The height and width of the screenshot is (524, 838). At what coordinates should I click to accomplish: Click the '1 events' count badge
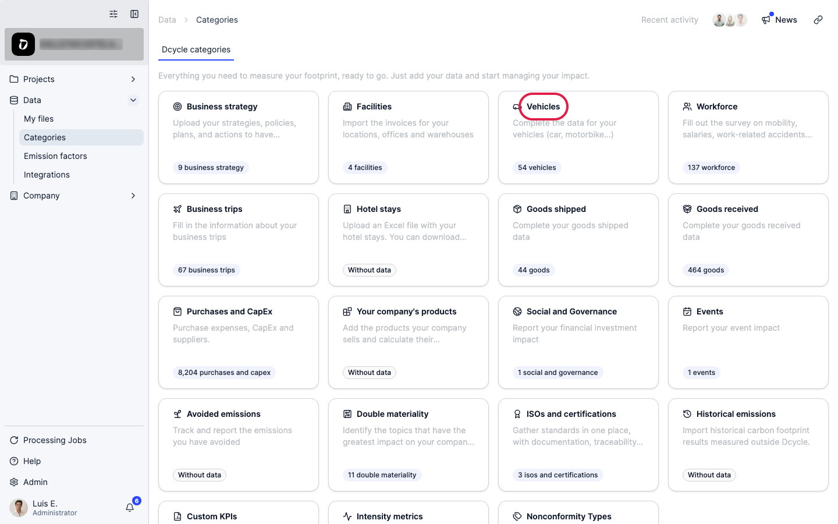[701, 373]
